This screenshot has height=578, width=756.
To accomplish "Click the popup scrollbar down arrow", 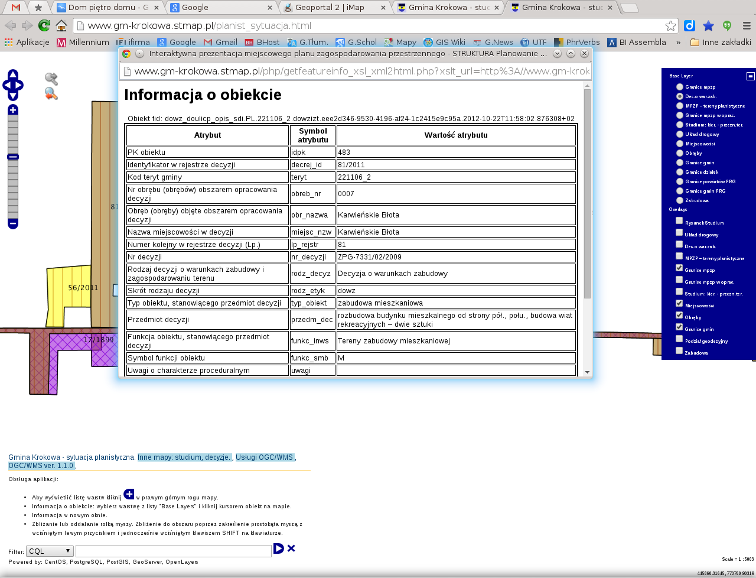I will (587, 372).
